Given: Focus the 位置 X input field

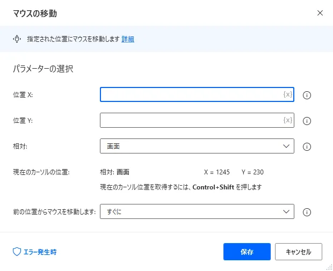Looking at the screenshot, I should coord(191,94).
